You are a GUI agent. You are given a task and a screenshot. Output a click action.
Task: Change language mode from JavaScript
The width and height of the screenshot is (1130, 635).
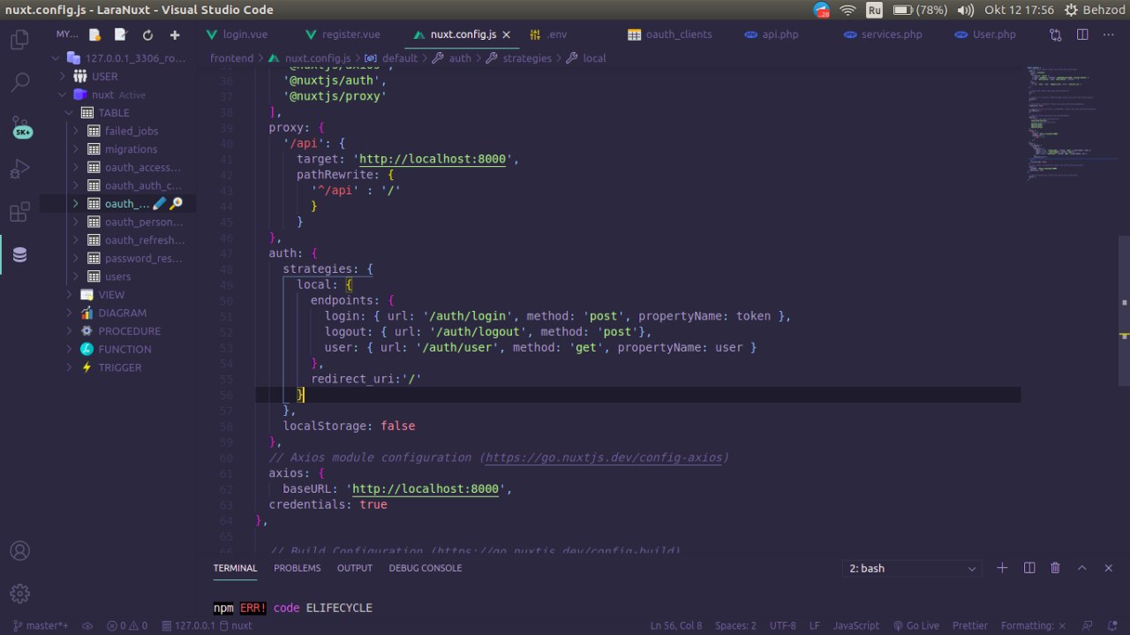(x=856, y=625)
